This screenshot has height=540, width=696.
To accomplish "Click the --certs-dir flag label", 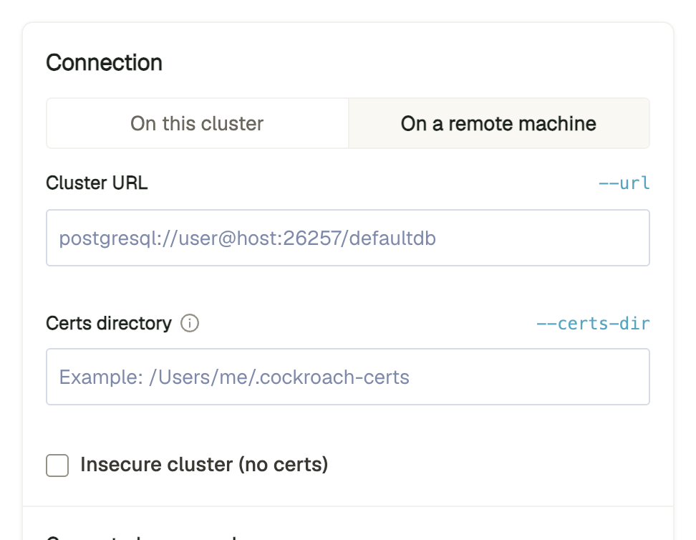I will (593, 324).
